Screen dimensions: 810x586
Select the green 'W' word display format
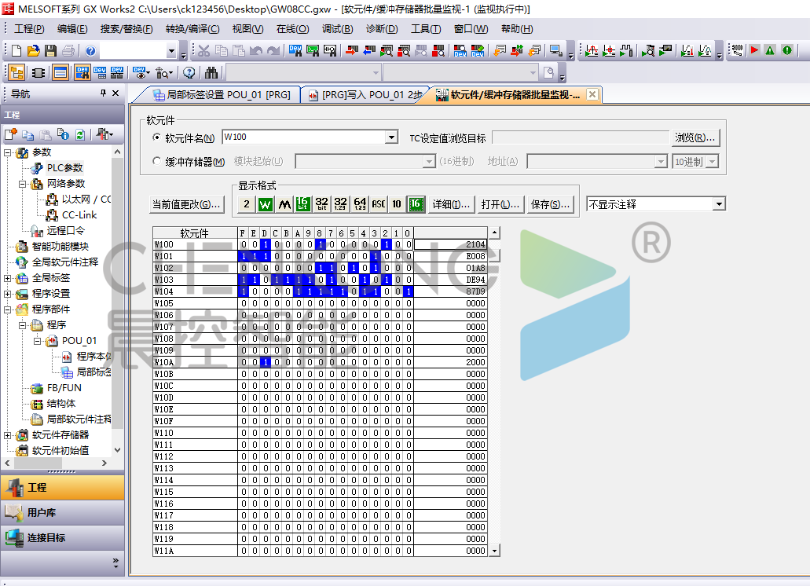(x=266, y=204)
